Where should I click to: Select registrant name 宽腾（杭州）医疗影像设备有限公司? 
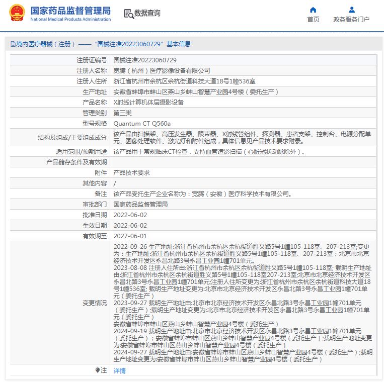(x=162, y=71)
